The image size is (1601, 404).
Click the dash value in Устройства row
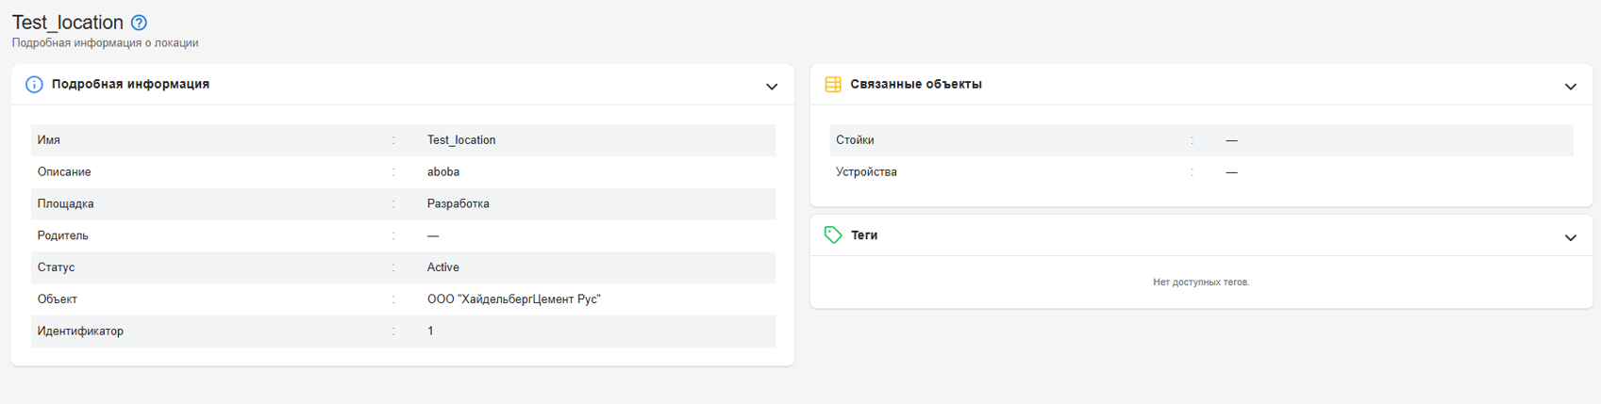pyautogui.click(x=1232, y=171)
